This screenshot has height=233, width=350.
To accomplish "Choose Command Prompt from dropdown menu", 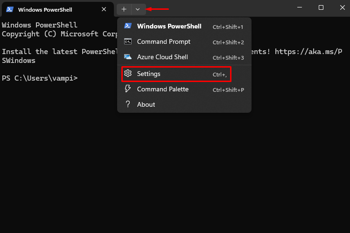I will (x=184, y=41).
